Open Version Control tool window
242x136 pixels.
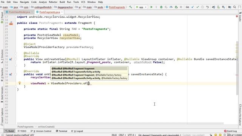(41, 131)
